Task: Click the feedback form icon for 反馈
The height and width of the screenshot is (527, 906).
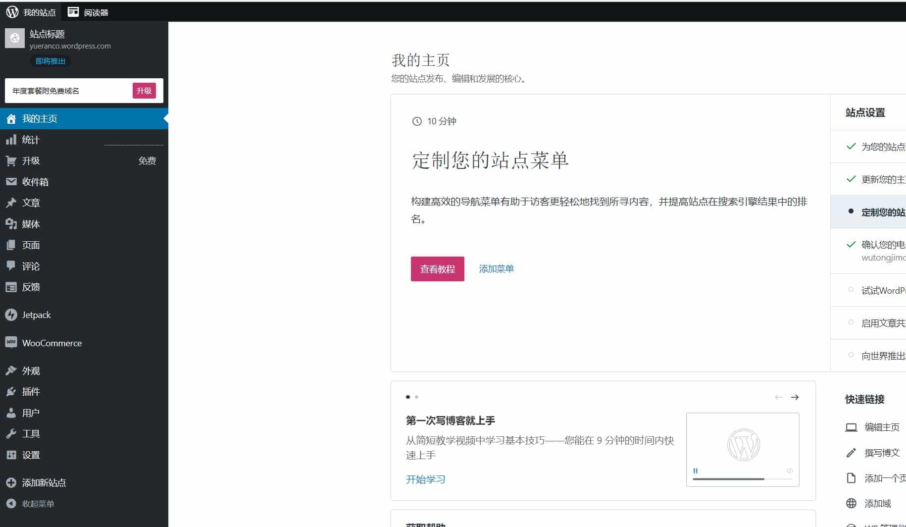Action: tap(11, 287)
